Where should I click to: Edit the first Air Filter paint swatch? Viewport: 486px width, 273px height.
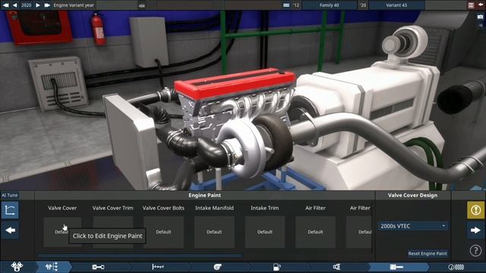(315, 232)
